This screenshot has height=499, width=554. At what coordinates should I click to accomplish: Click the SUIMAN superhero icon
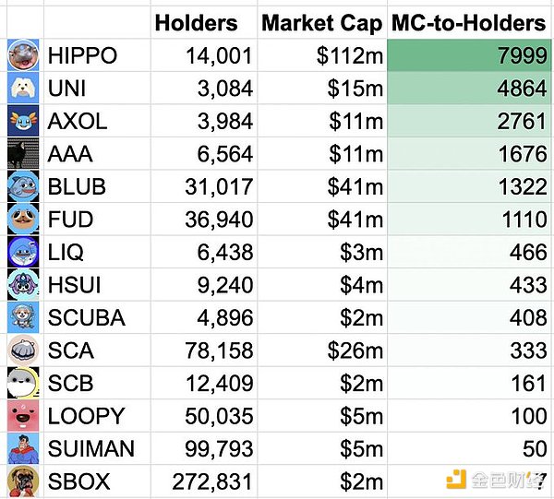22,448
